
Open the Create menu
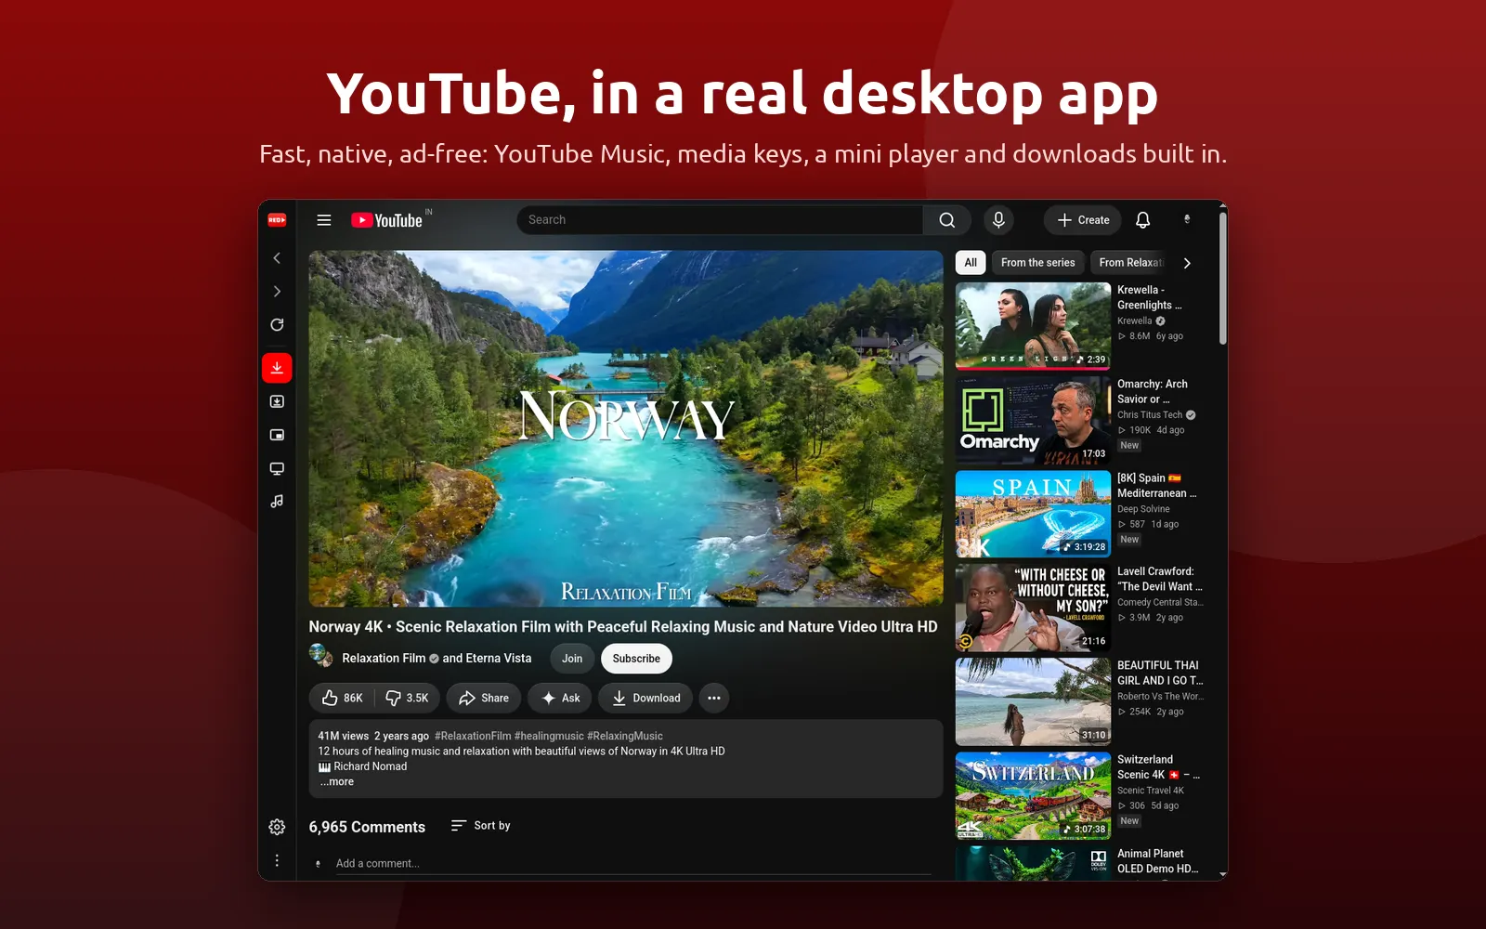1083,220
